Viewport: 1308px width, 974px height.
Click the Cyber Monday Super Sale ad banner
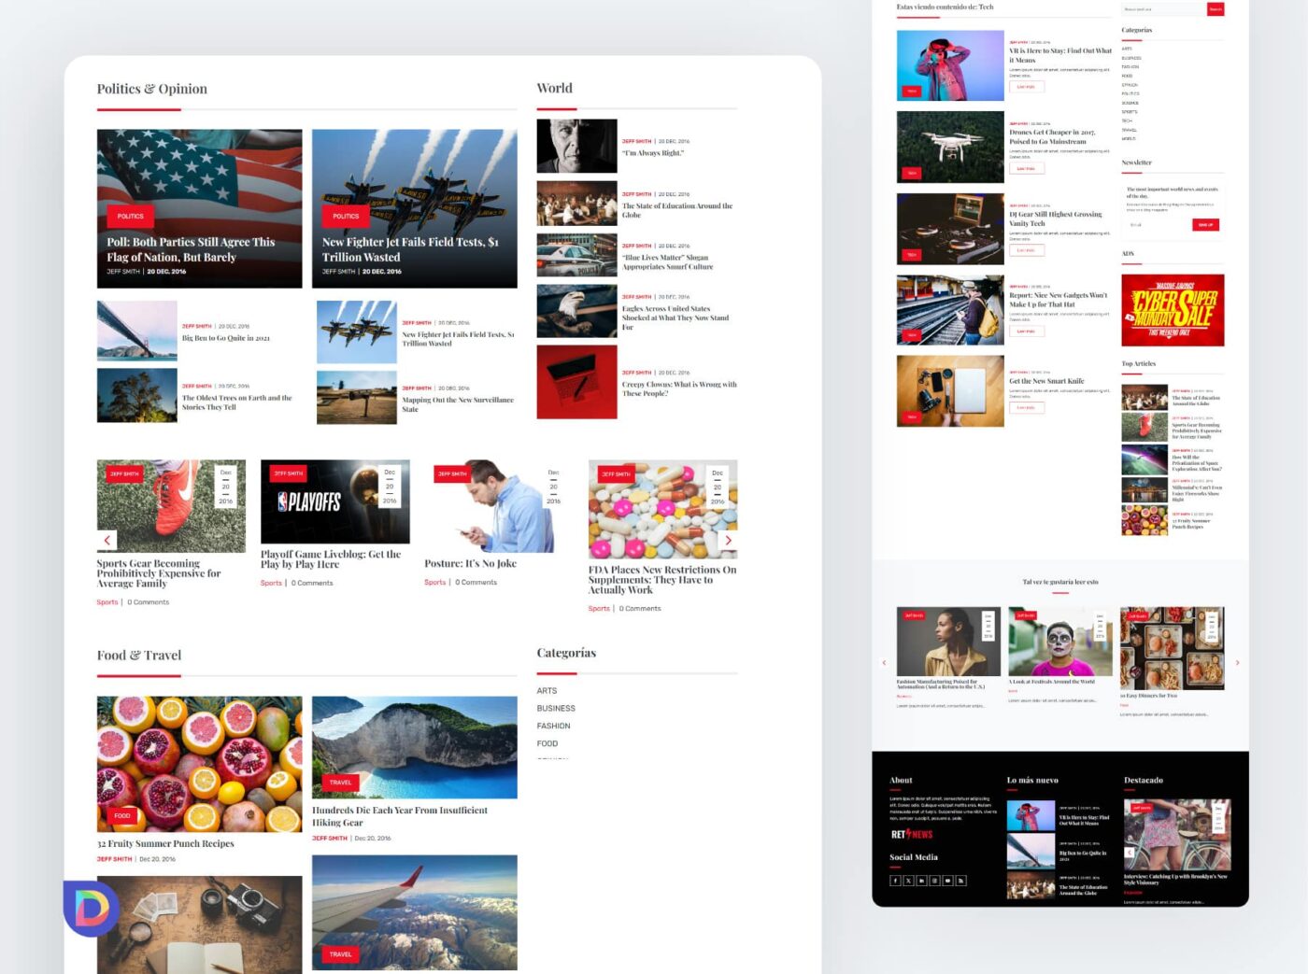point(1173,310)
